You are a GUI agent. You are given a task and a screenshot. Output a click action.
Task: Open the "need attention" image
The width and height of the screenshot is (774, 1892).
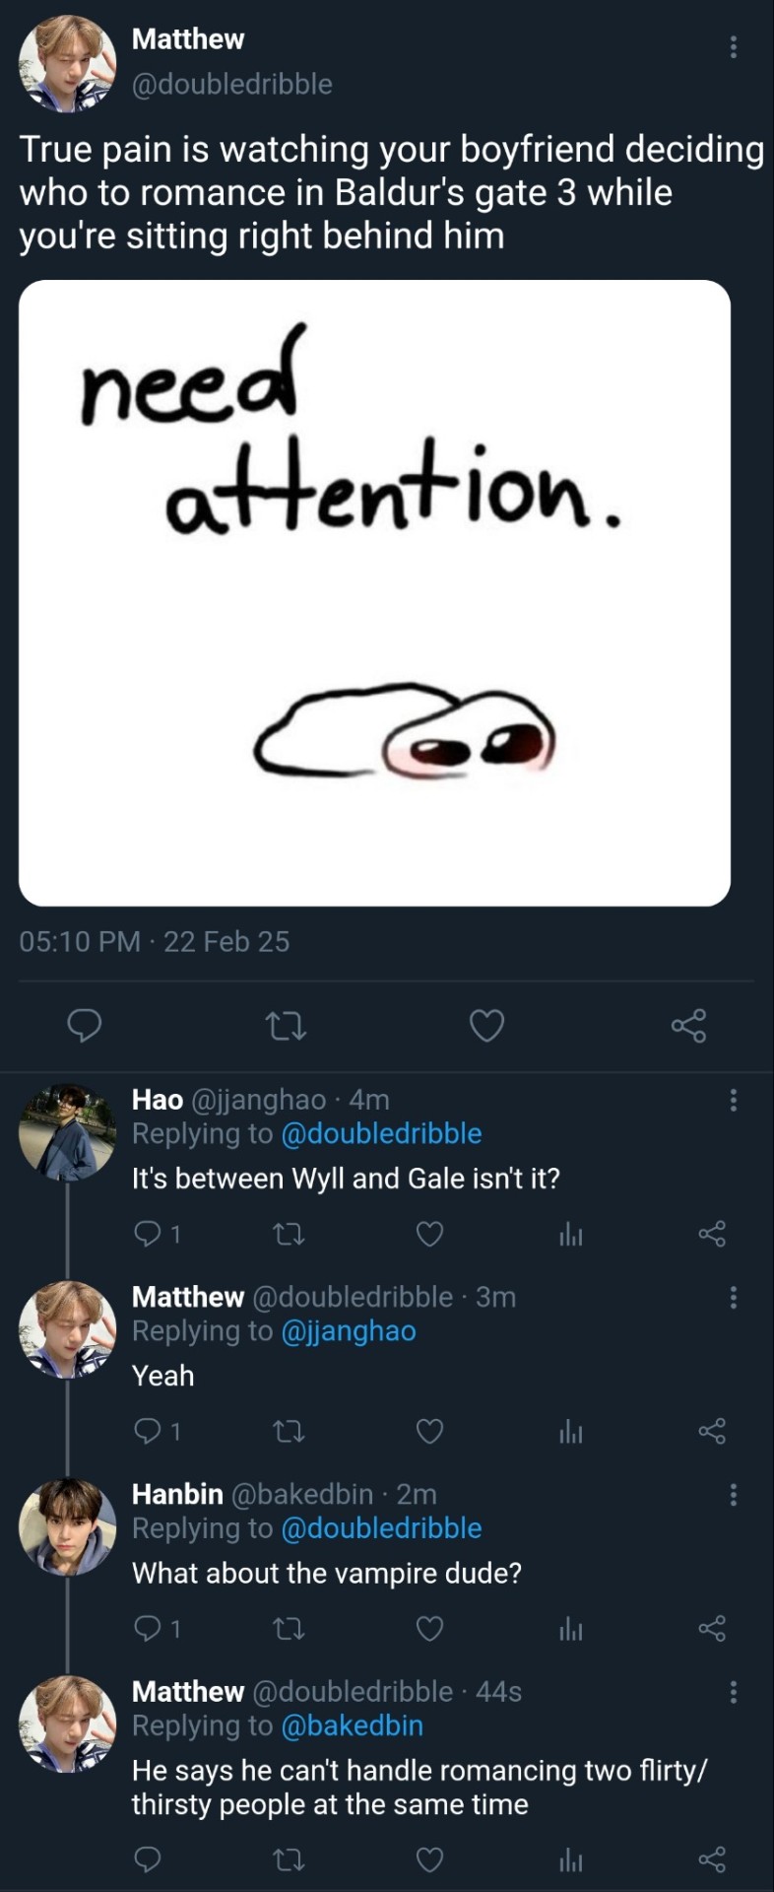[374, 592]
